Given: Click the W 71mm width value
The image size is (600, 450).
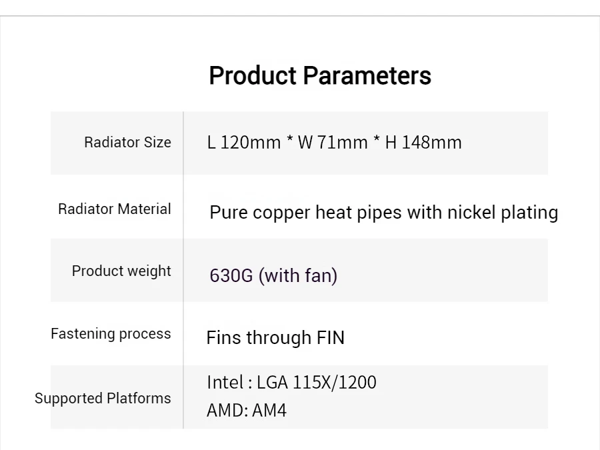Looking at the screenshot, I should coord(333,143).
